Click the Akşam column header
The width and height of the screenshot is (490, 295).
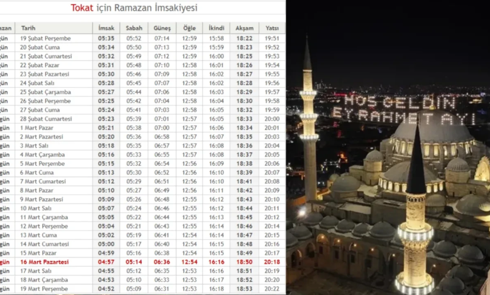coord(244,28)
